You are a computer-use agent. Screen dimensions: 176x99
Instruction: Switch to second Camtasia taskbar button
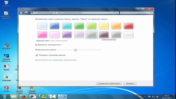53,97
